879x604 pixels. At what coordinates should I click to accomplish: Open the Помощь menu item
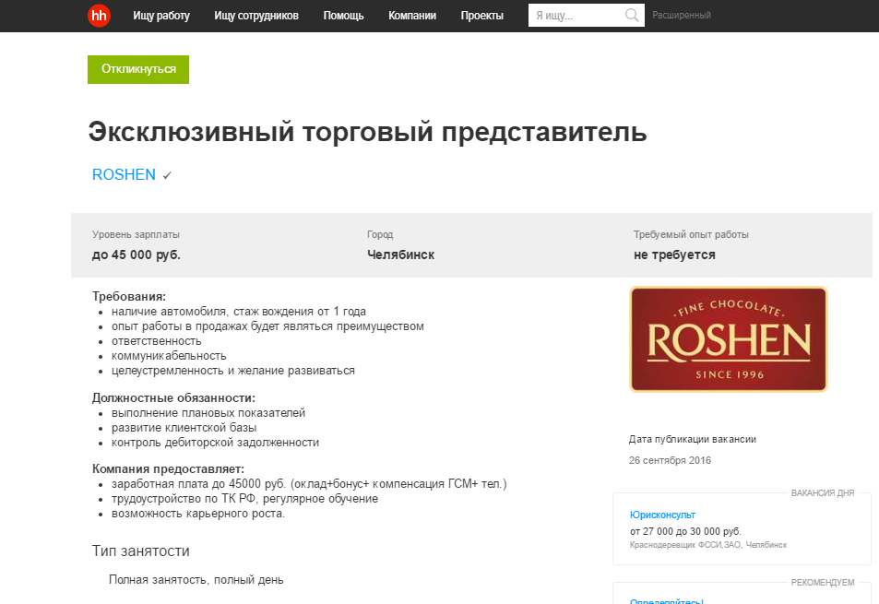pyautogui.click(x=343, y=16)
